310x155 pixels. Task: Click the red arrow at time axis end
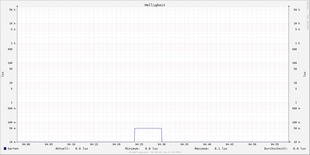290,142
